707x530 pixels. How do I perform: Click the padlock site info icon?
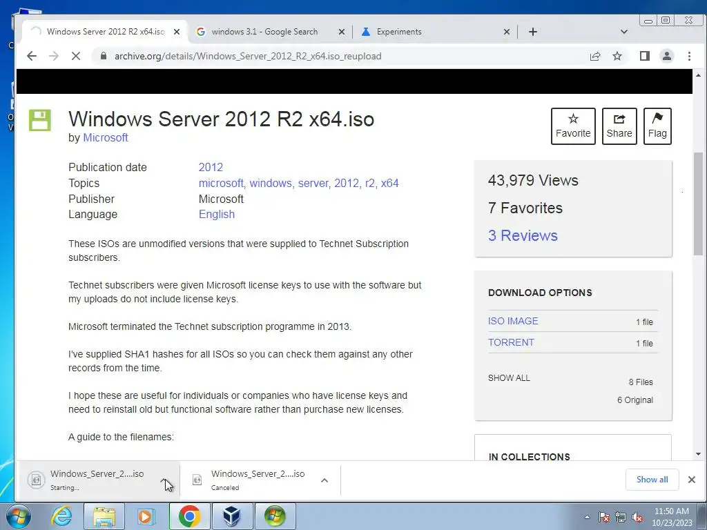tap(104, 56)
